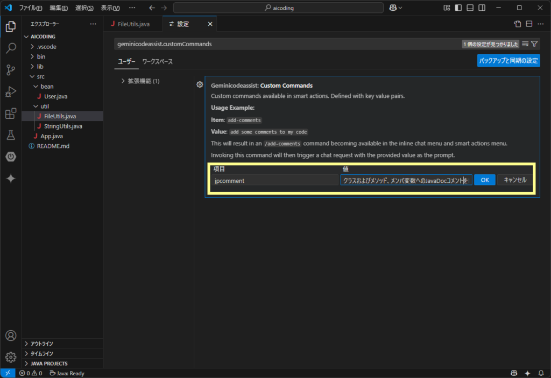Toggle the secondary side bar layout icon
The height and width of the screenshot is (378, 551).
(x=482, y=8)
